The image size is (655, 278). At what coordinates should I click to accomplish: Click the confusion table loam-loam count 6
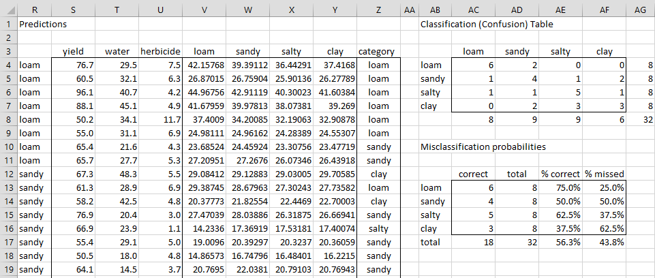point(473,65)
